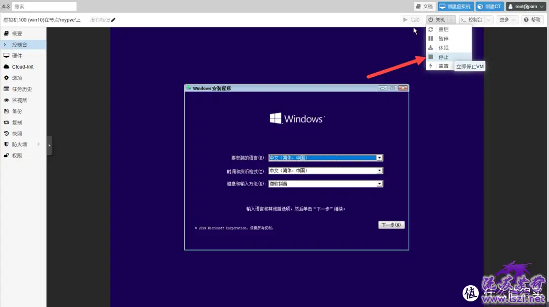This screenshot has height=307, width=549.
Task: Click the pencil icon next to 没有标记
Action: point(113,20)
